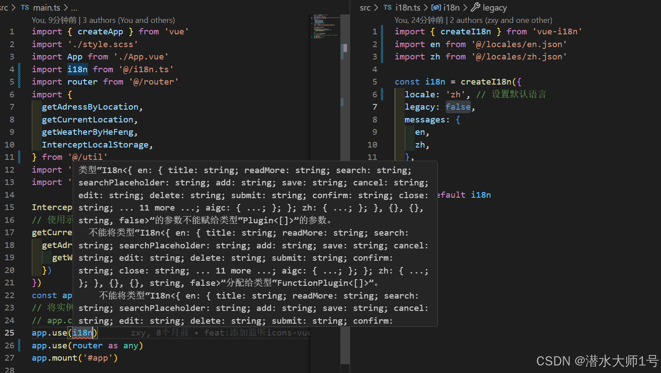Click getCurrentLocation on line 8
The height and width of the screenshot is (373, 661).
[88, 120]
